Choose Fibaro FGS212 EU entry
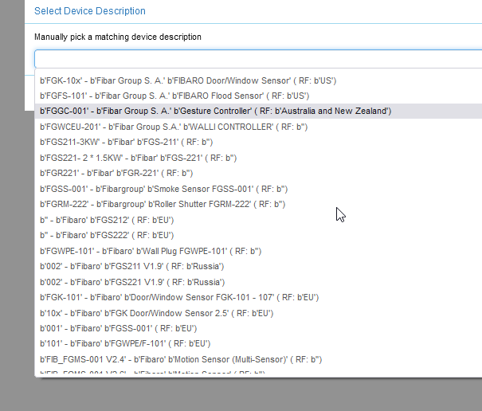The width and height of the screenshot is (482, 411). (107, 220)
